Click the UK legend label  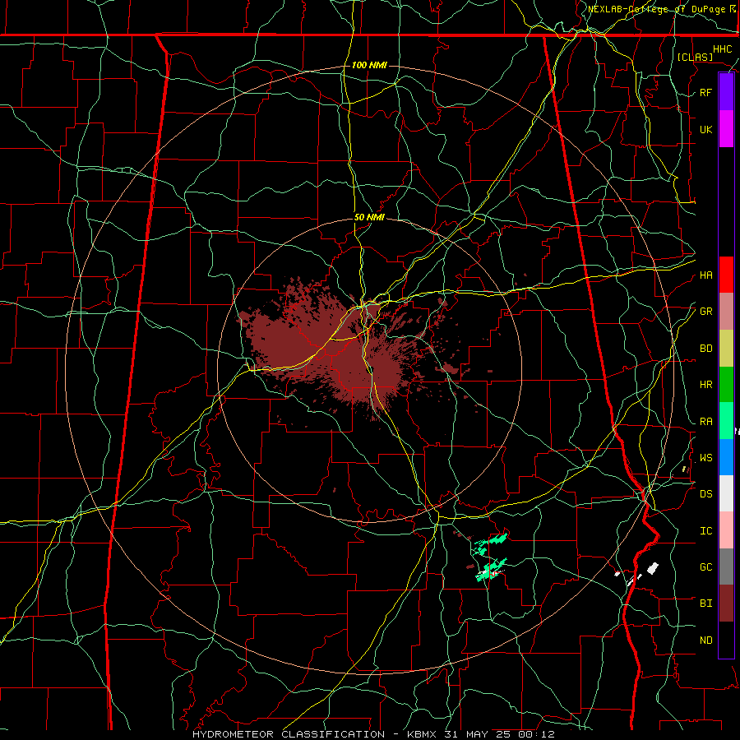[705, 129]
